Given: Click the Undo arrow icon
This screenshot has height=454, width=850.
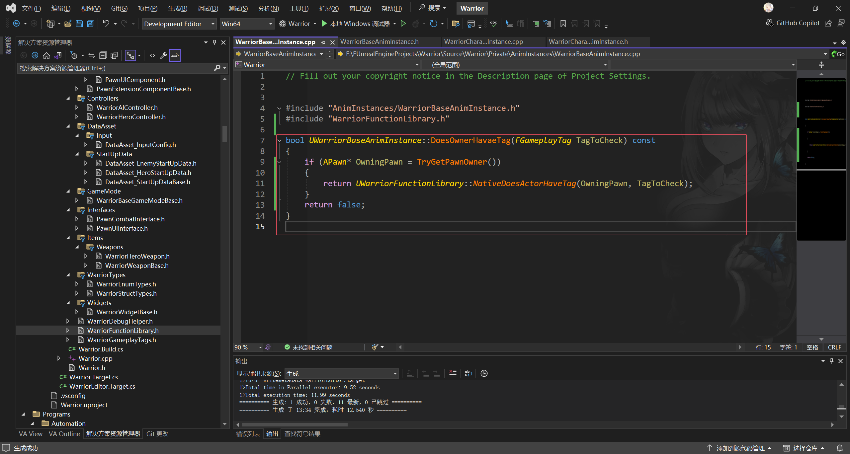Looking at the screenshot, I should click(106, 24).
